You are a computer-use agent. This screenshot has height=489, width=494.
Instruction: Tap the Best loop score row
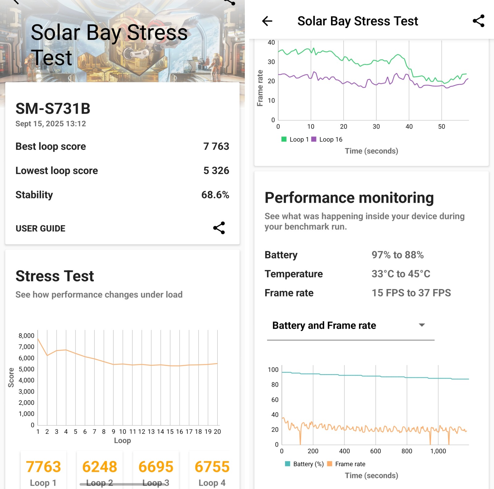pyautogui.click(x=122, y=146)
